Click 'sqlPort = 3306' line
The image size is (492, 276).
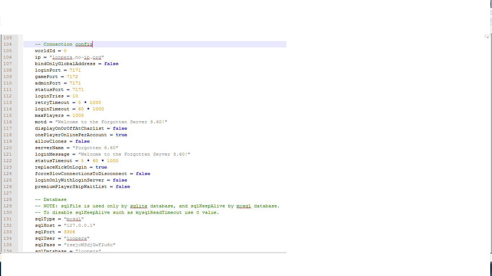point(55,232)
